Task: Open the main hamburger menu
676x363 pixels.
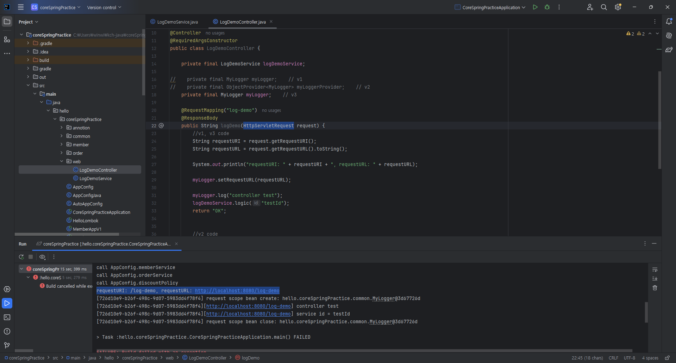Action: pyautogui.click(x=21, y=7)
